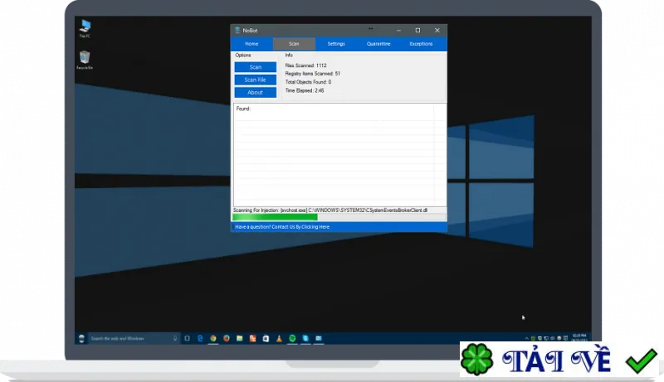The image size is (664, 382).
Task: Click the green tray icon beside the chevron
Action: pos(533,338)
